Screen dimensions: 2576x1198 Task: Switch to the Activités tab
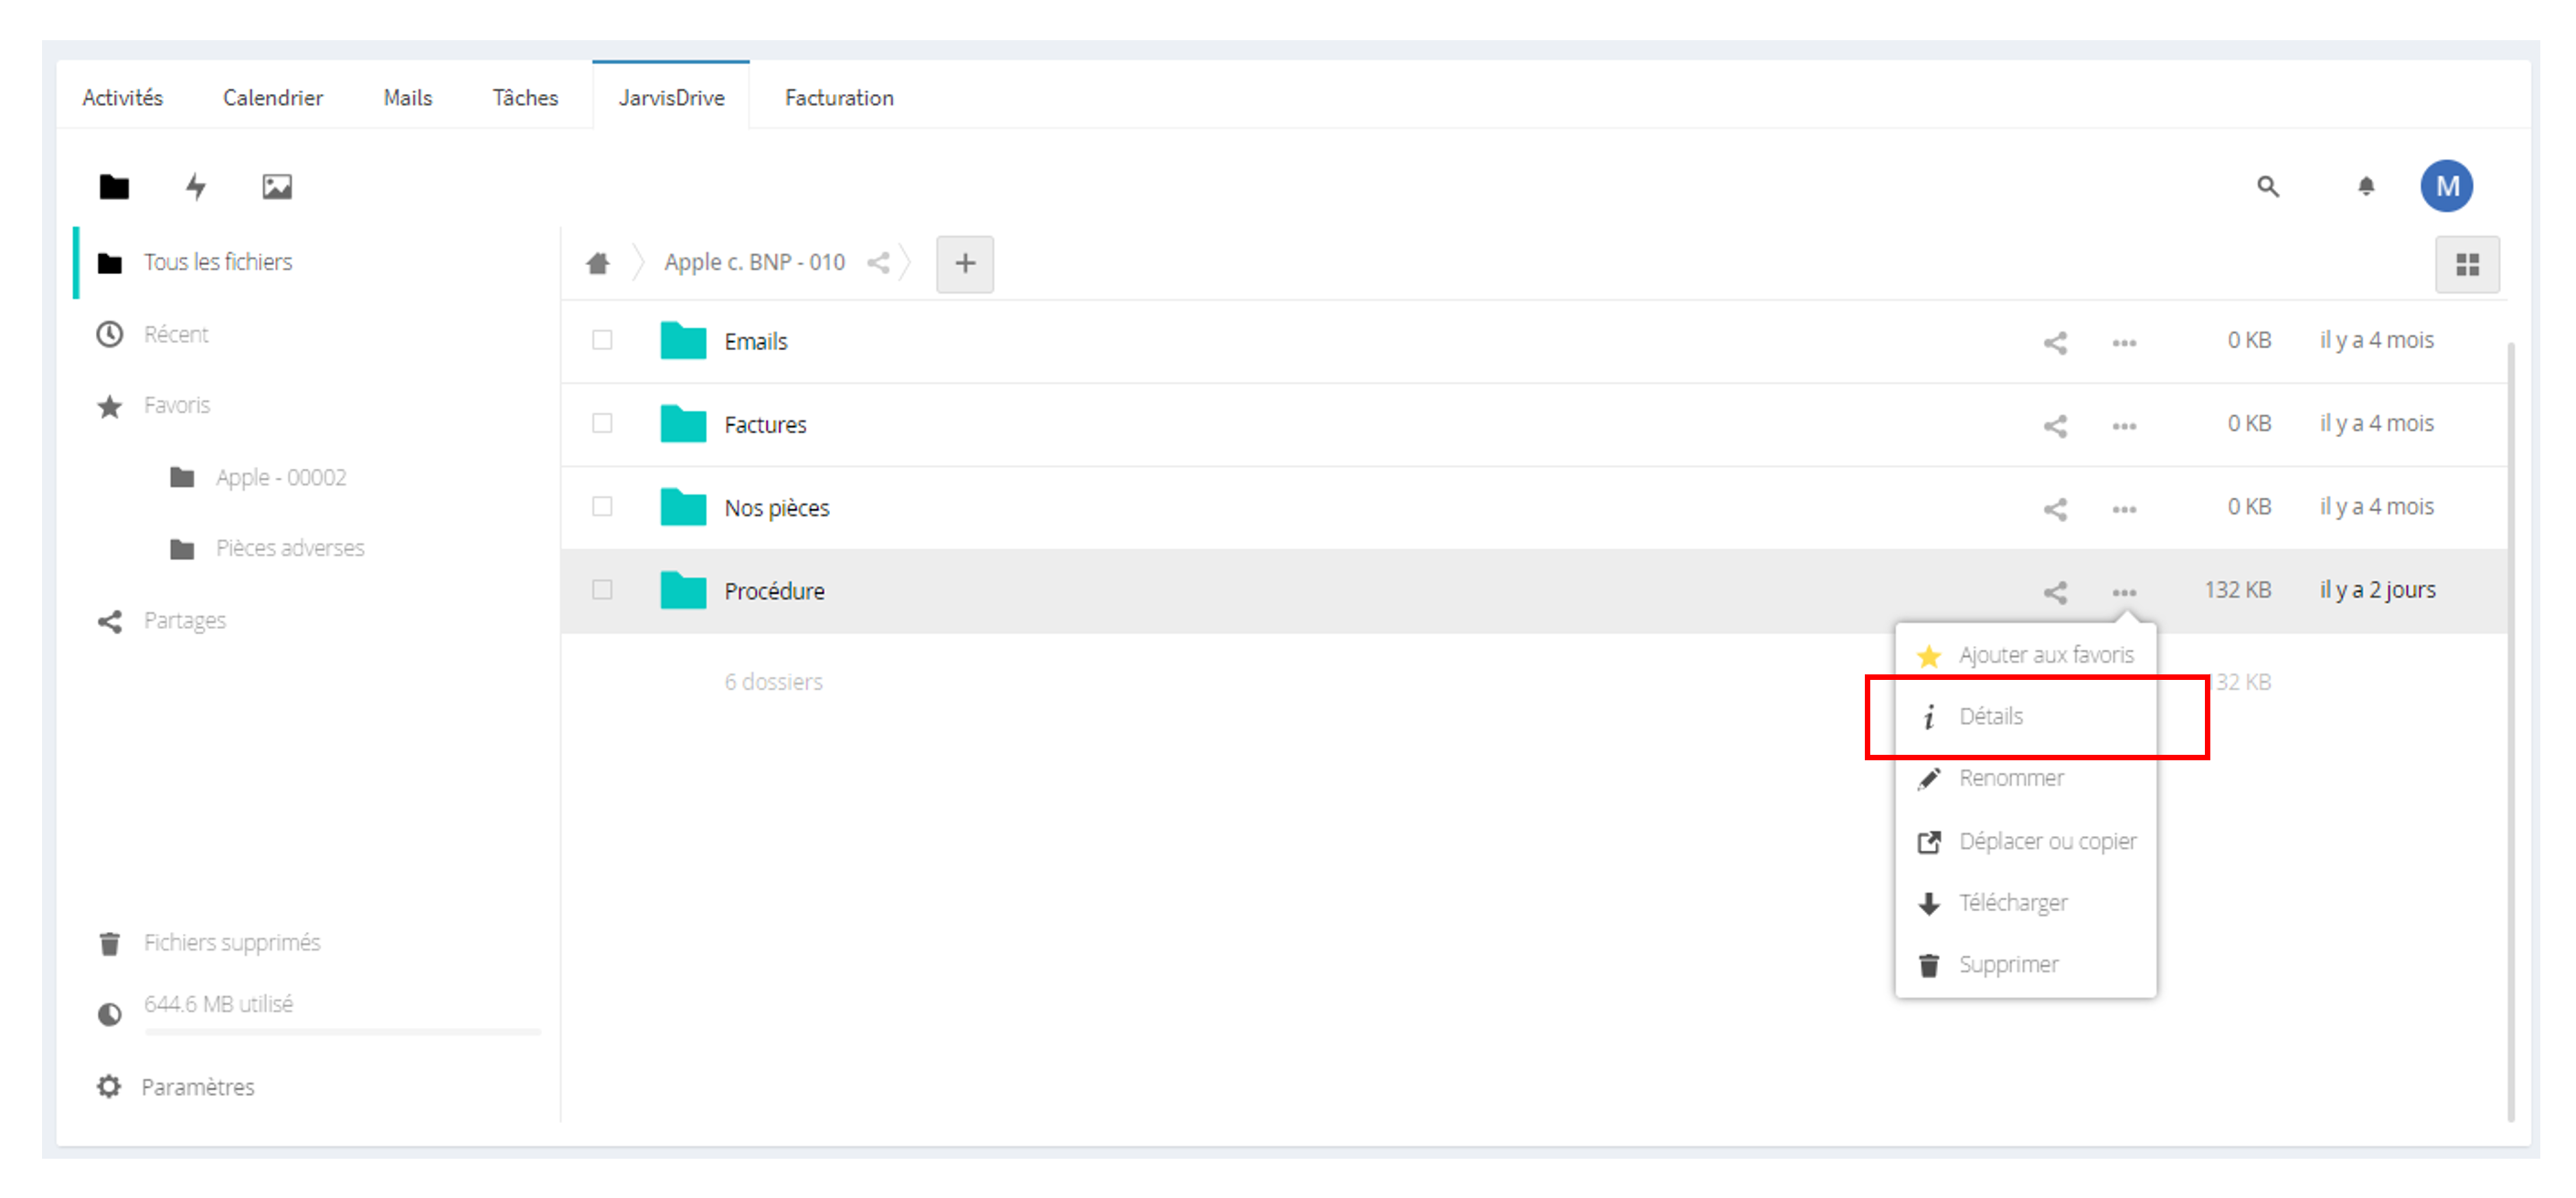pyautogui.click(x=122, y=97)
